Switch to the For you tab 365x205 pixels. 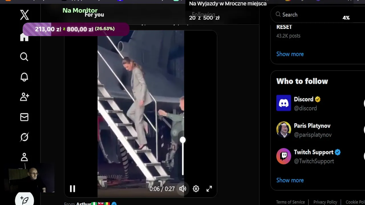94,15
